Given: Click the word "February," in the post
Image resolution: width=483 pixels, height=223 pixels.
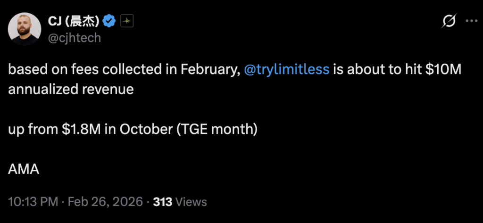Looking at the screenshot, I should [x=210, y=69].
